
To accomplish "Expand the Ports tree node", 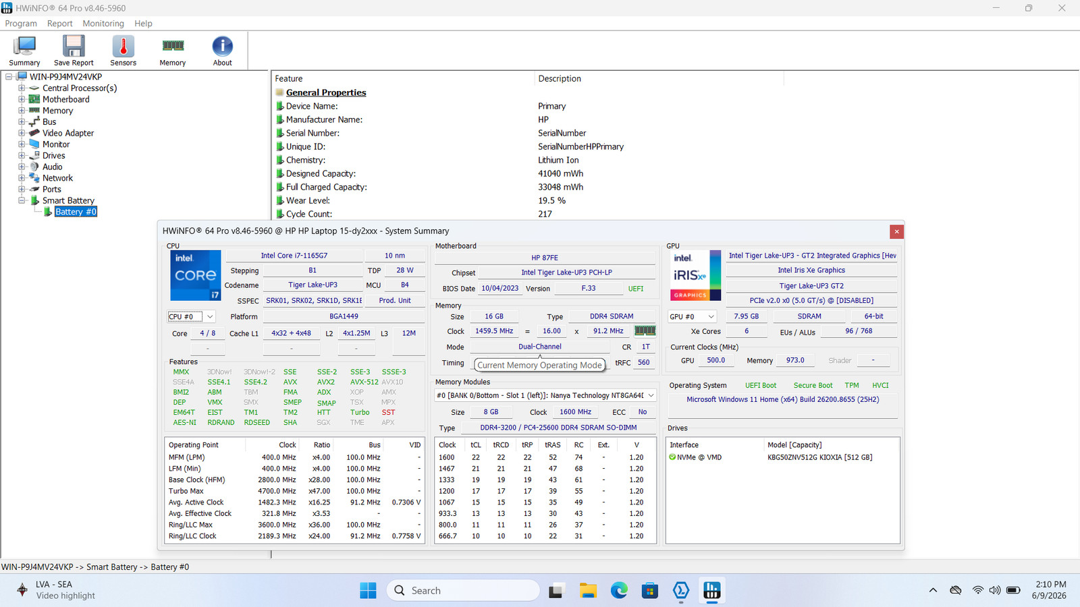I will tap(22, 189).
